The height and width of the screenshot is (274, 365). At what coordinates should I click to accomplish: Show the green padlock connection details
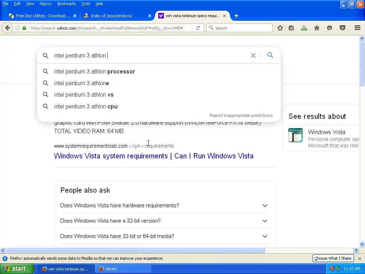pyautogui.click(x=24, y=28)
